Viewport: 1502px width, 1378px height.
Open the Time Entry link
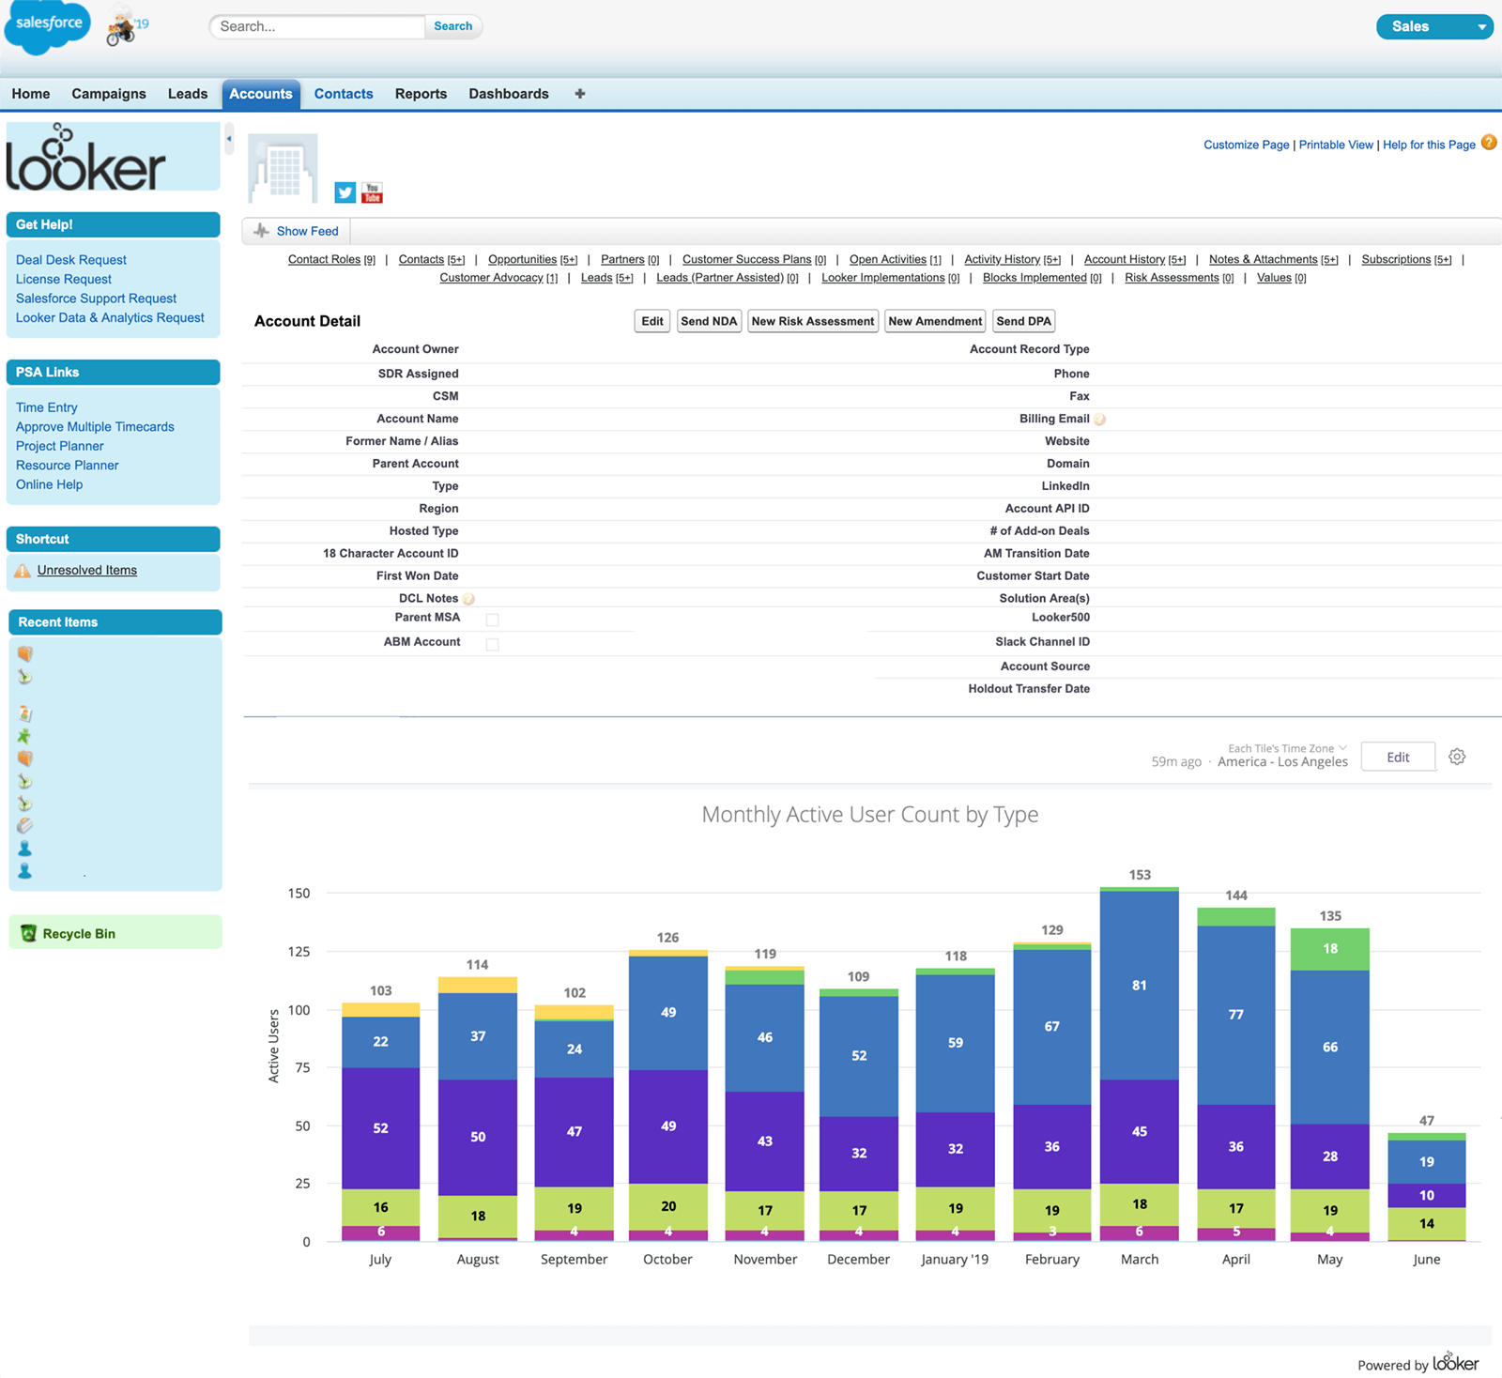(47, 407)
